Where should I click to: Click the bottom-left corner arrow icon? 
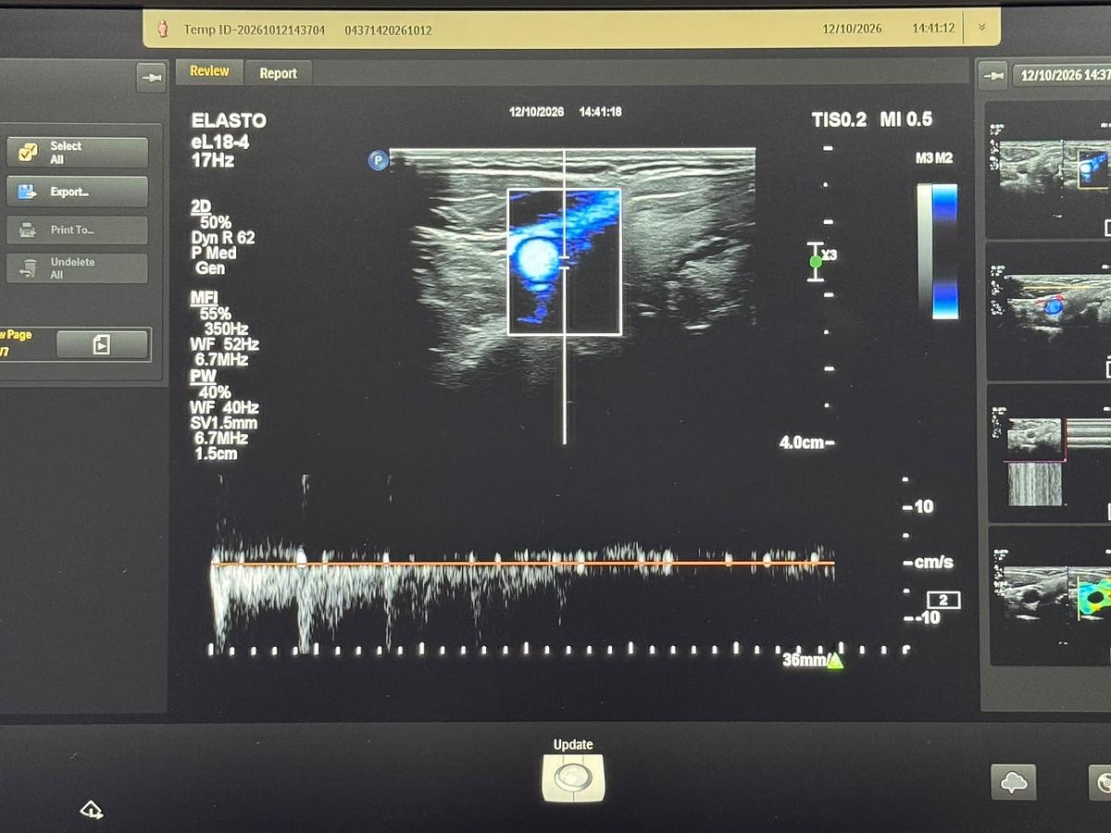pos(91,810)
